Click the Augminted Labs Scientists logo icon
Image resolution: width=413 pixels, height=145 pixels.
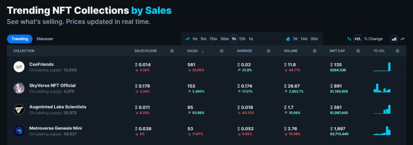pyautogui.click(x=19, y=110)
